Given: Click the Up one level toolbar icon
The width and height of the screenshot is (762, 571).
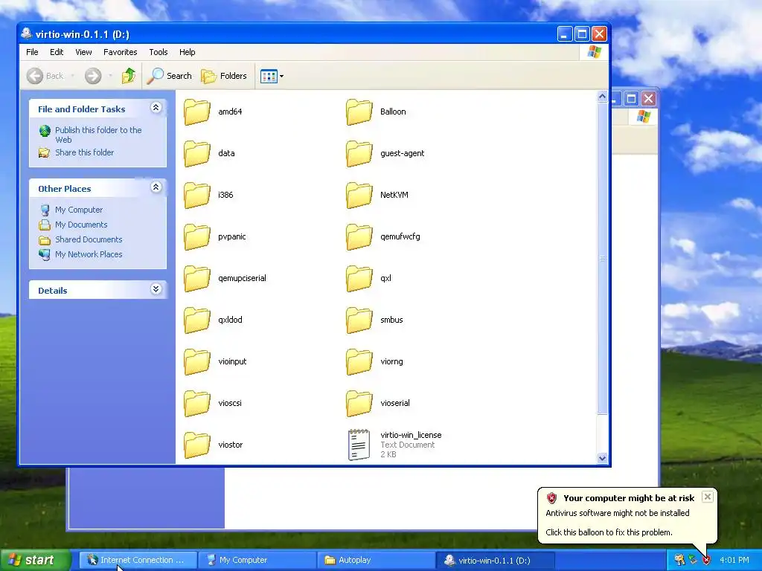Looking at the screenshot, I should [129, 76].
